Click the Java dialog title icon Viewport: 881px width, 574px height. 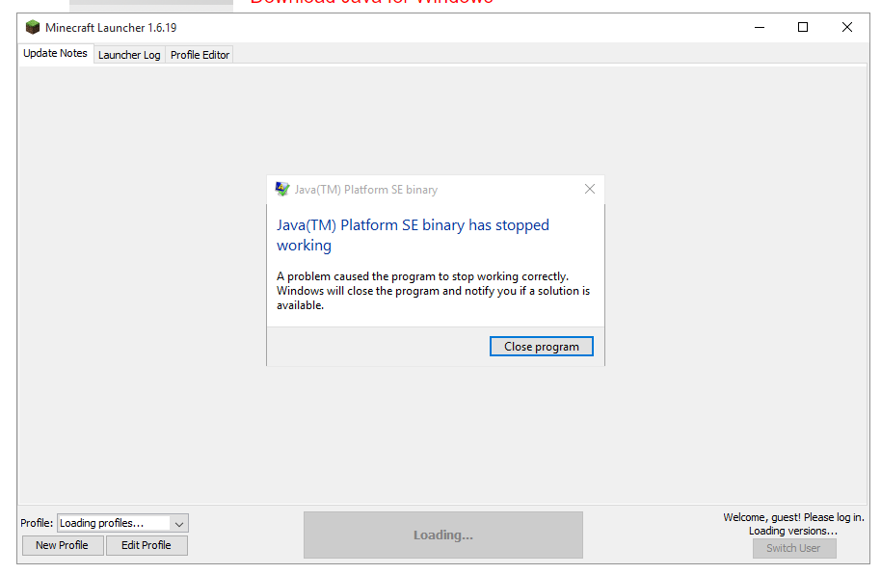click(282, 190)
